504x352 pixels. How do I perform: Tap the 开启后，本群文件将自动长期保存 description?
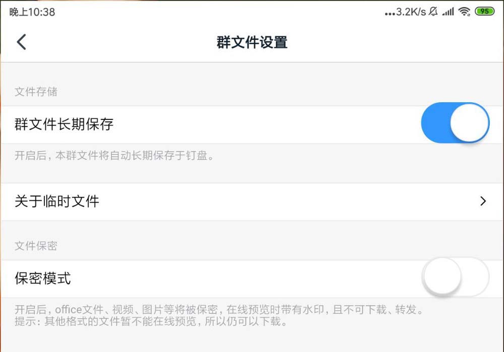[115, 155]
